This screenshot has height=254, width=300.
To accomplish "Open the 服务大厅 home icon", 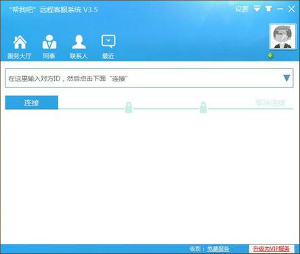I will point(20,42).
